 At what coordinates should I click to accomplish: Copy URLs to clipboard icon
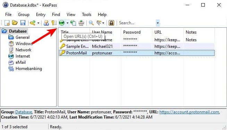tap(73, 23)
